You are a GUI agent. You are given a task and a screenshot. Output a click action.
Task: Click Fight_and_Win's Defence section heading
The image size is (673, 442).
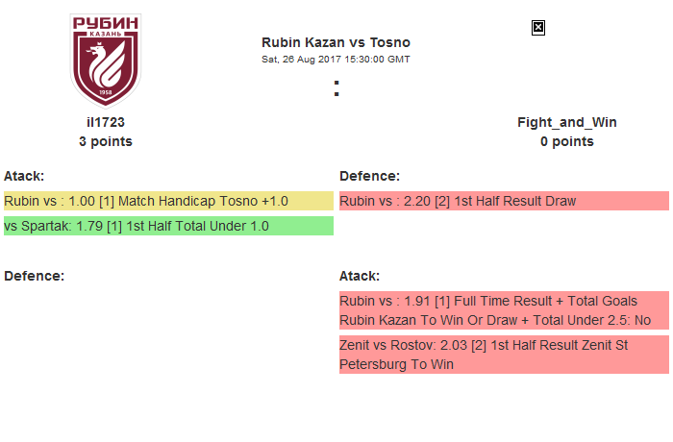[x=369, y=176]
